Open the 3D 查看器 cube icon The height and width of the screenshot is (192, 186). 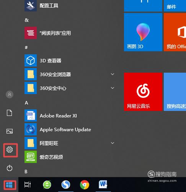(x=31, y=60)
